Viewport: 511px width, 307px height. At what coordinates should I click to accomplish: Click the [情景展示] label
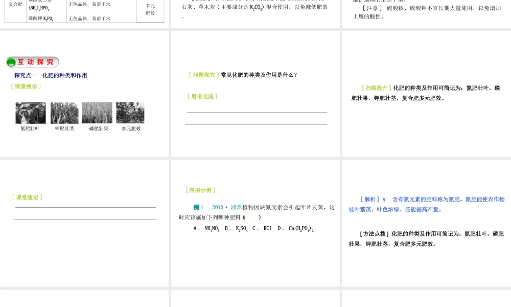point(26,86)
